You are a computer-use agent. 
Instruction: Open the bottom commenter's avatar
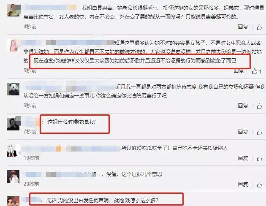click(13, 201)
